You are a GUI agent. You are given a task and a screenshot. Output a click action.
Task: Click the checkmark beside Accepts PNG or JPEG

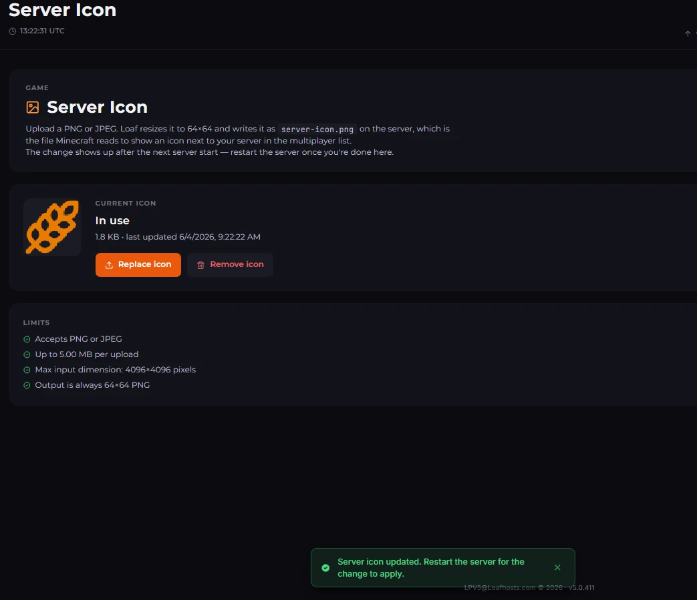27,340
